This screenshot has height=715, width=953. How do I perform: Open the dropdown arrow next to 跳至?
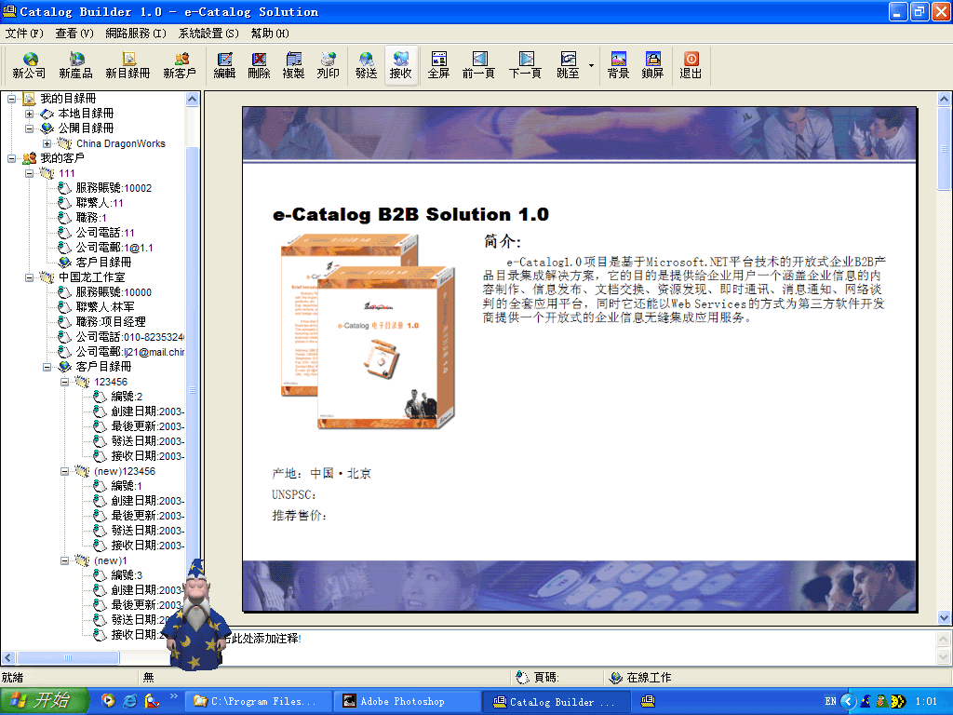coord(591,66)
